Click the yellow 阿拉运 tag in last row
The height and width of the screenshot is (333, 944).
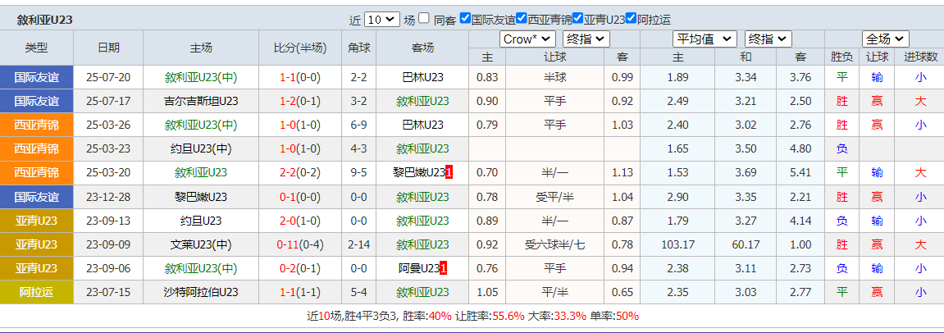pyautogui.click(x=37, y=292)
